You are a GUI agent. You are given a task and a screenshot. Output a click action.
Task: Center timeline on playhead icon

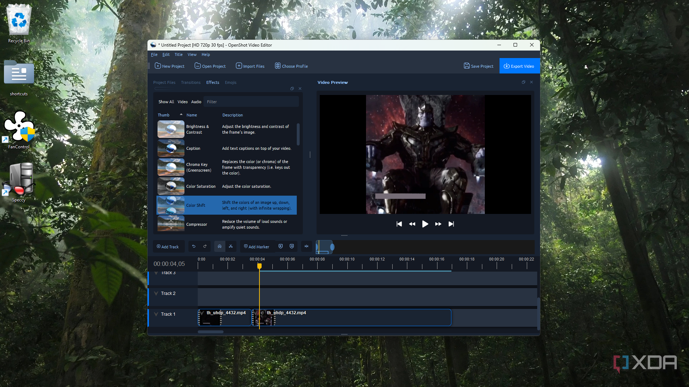coord(306,247)
